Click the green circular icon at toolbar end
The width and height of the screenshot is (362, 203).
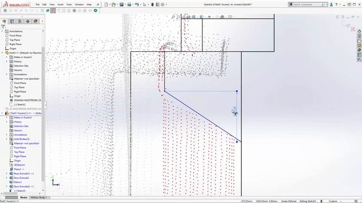(96, 11)
